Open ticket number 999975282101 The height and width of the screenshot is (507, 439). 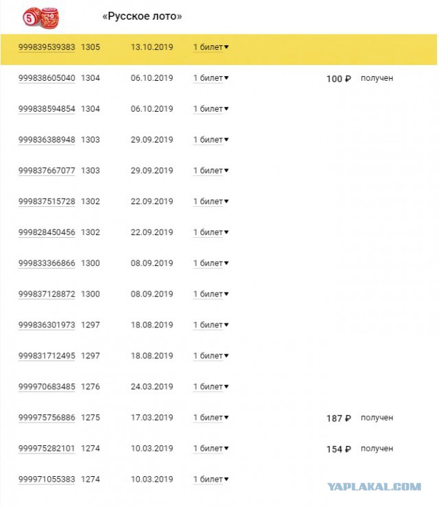pyautogui.click(x=47, y=449)
